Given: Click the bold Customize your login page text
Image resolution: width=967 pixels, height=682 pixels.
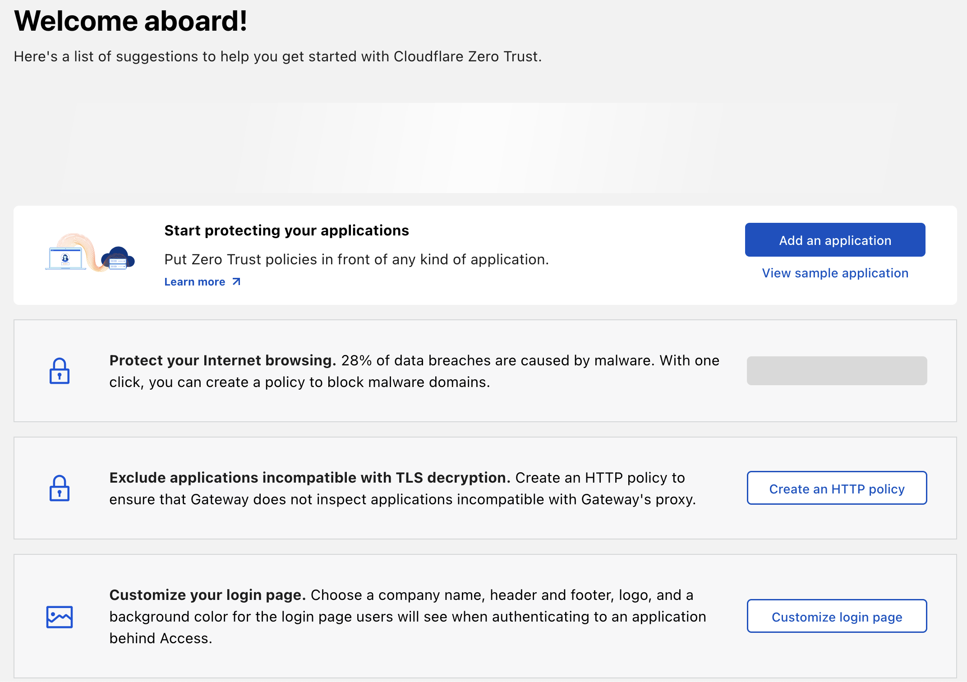Looking at the screenshot, I should (x=207, y=595).
